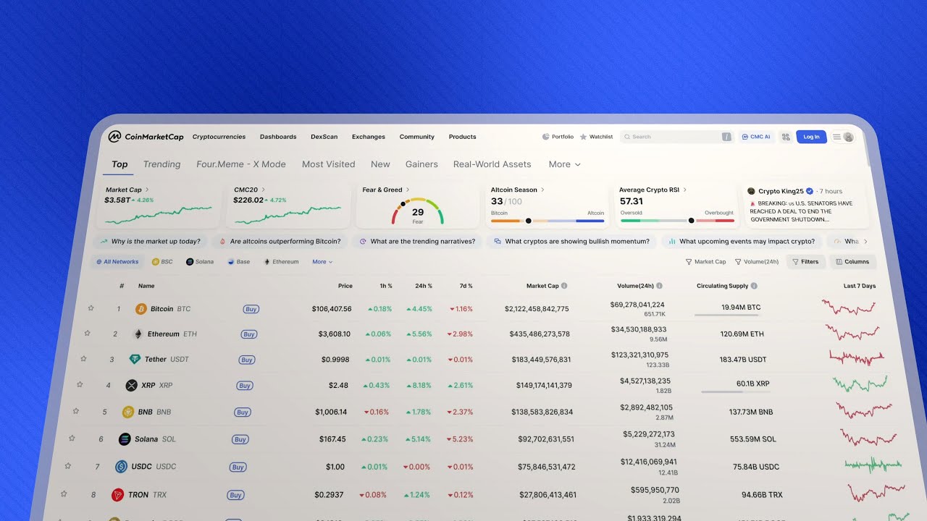The height and width of the screenshot is (521, 927).
Task: Ask 'Why is the market up today?'
Action: (151, 242)
